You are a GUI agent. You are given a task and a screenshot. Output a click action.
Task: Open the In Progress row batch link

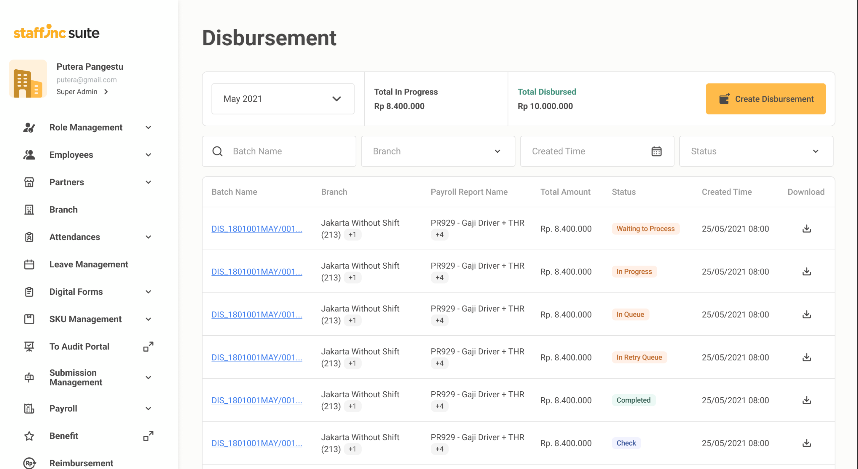256,272
